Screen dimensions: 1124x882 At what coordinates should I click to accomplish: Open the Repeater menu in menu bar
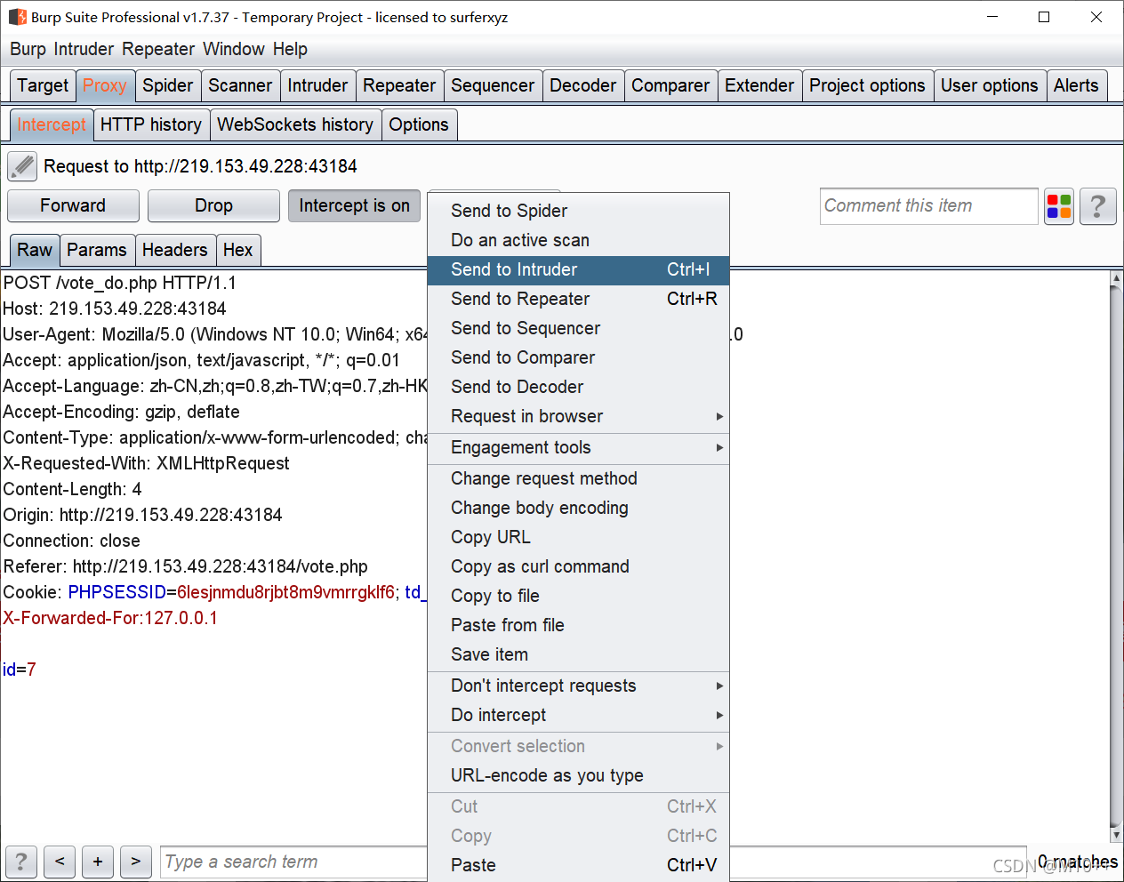(x=158, y=49)
